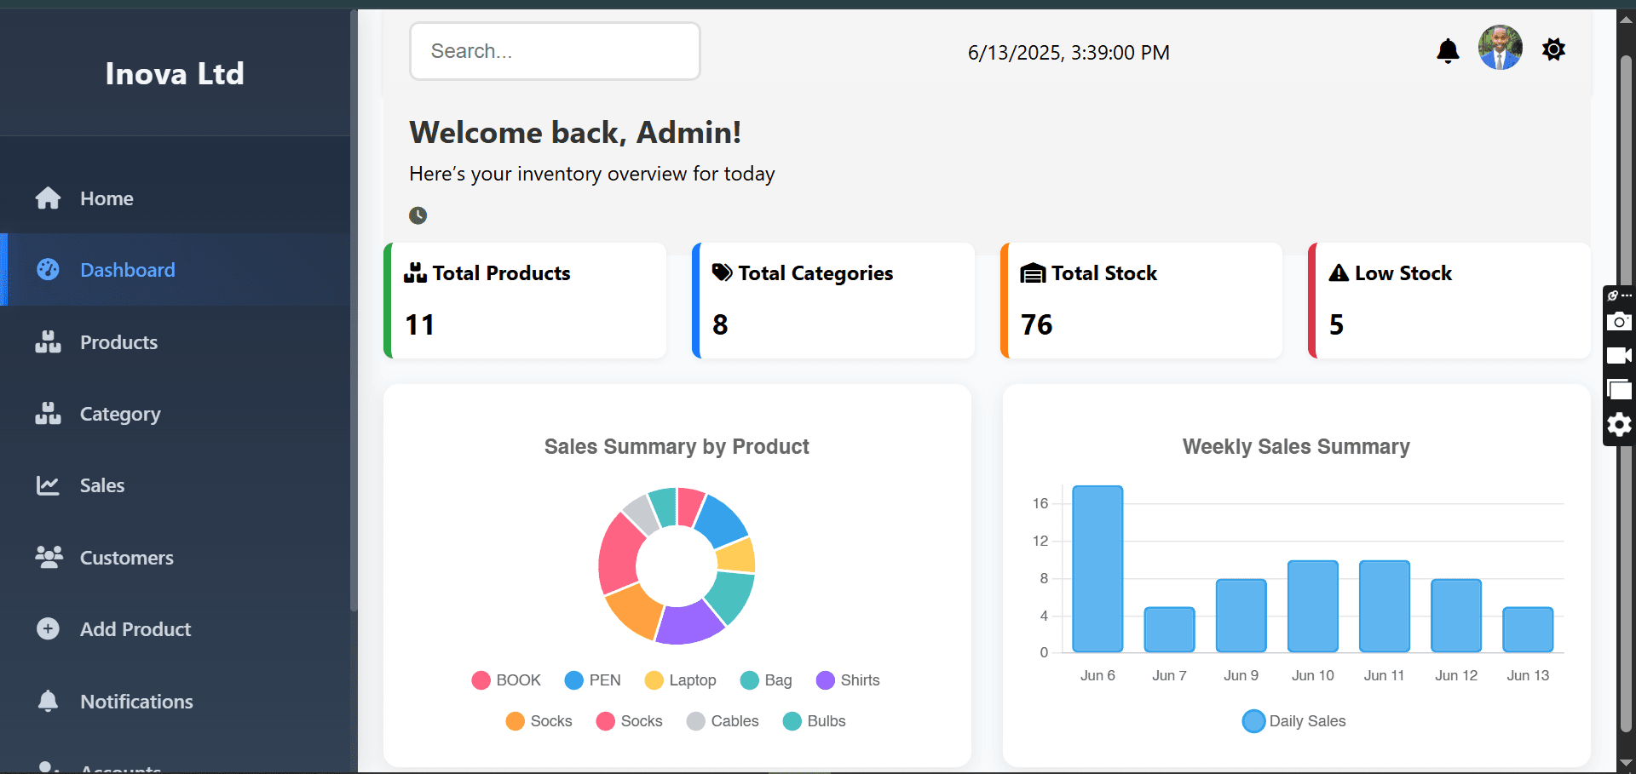Open the Customers section
Viewport: 1636px width, 774px height.
click(175, 558)
